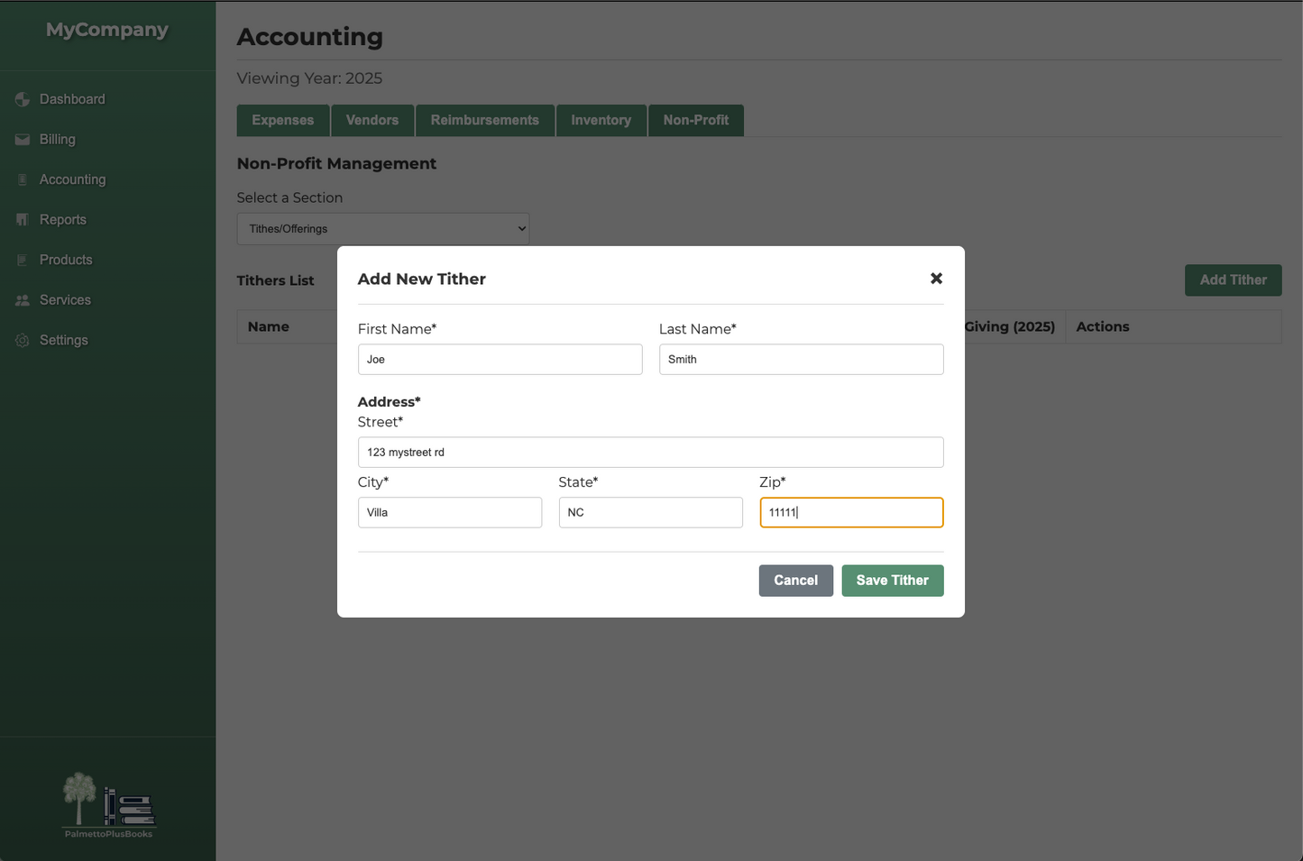The width and height of the screenshot is (1303, 861).
Task: Switch to the Expenses tab
Action: 283,121
